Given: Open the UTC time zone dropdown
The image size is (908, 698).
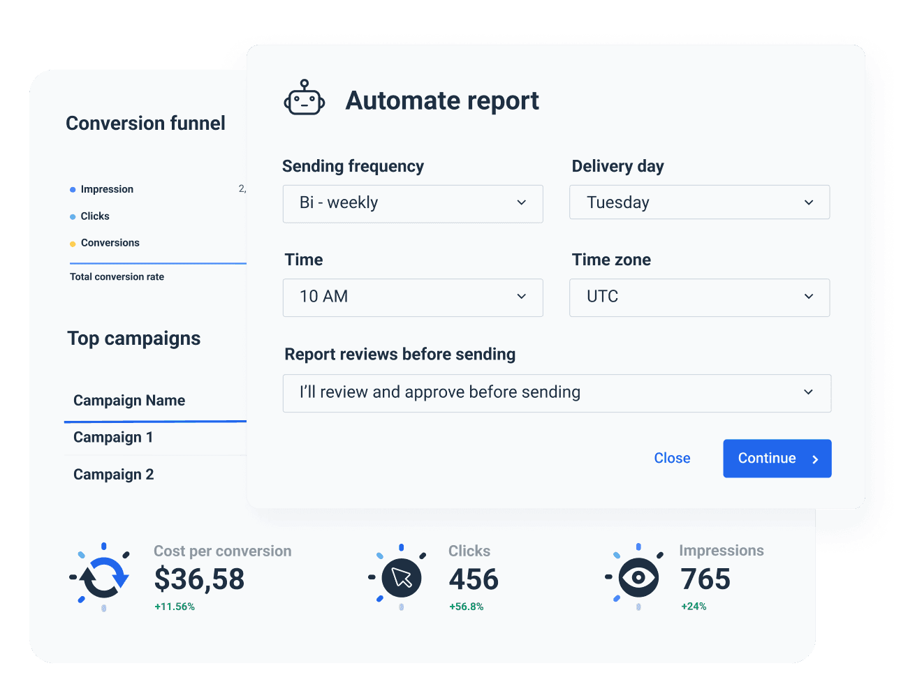Looking at the screenshot, I should coord(698,297).
